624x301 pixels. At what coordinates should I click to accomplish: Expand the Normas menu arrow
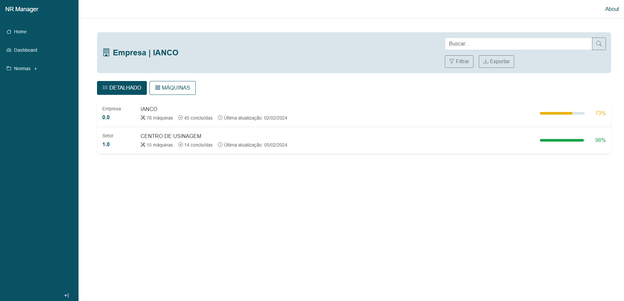pyautogui.click(x=36, y=69)
